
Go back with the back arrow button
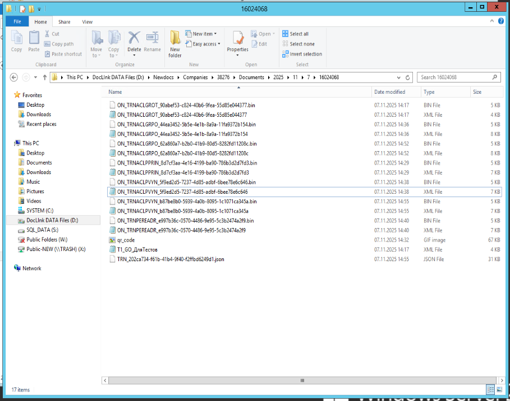pos(13,78)
